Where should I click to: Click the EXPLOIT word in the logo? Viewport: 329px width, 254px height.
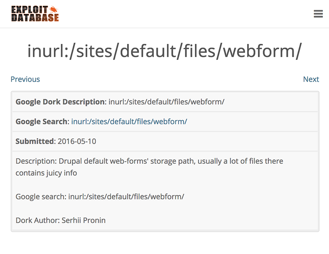tap(29, 9)
